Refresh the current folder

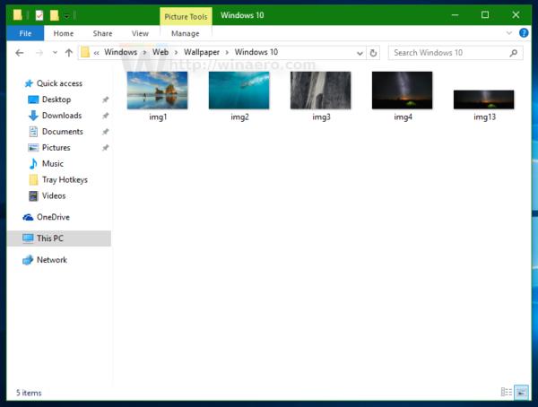coord(373,53)
